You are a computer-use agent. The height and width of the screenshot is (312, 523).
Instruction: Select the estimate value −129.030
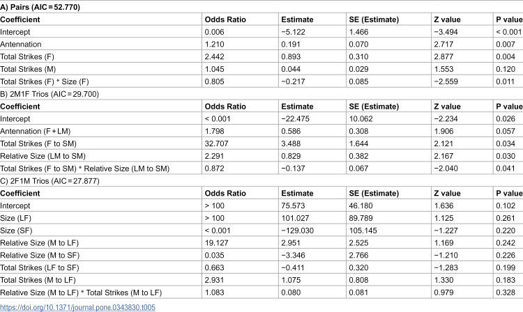click(x=297, y=231)
